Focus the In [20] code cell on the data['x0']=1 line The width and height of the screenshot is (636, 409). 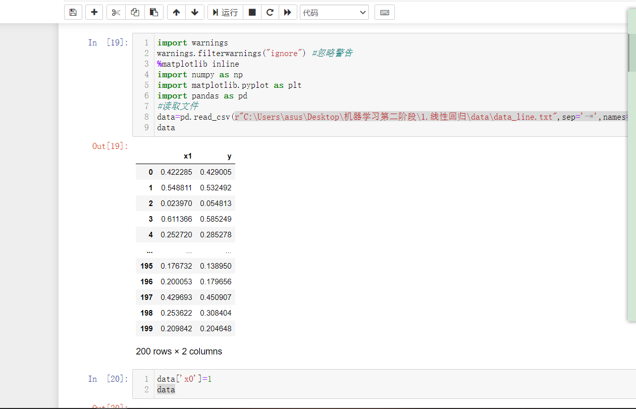[184, 379]
